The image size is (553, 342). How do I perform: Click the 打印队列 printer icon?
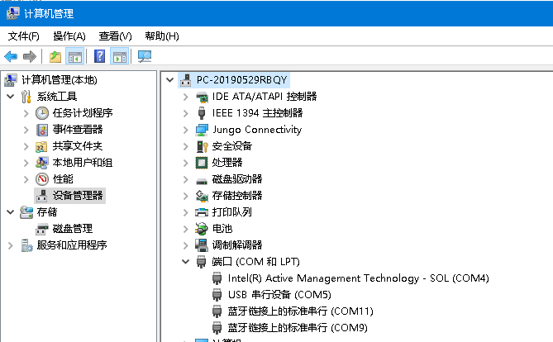point(202,212)
